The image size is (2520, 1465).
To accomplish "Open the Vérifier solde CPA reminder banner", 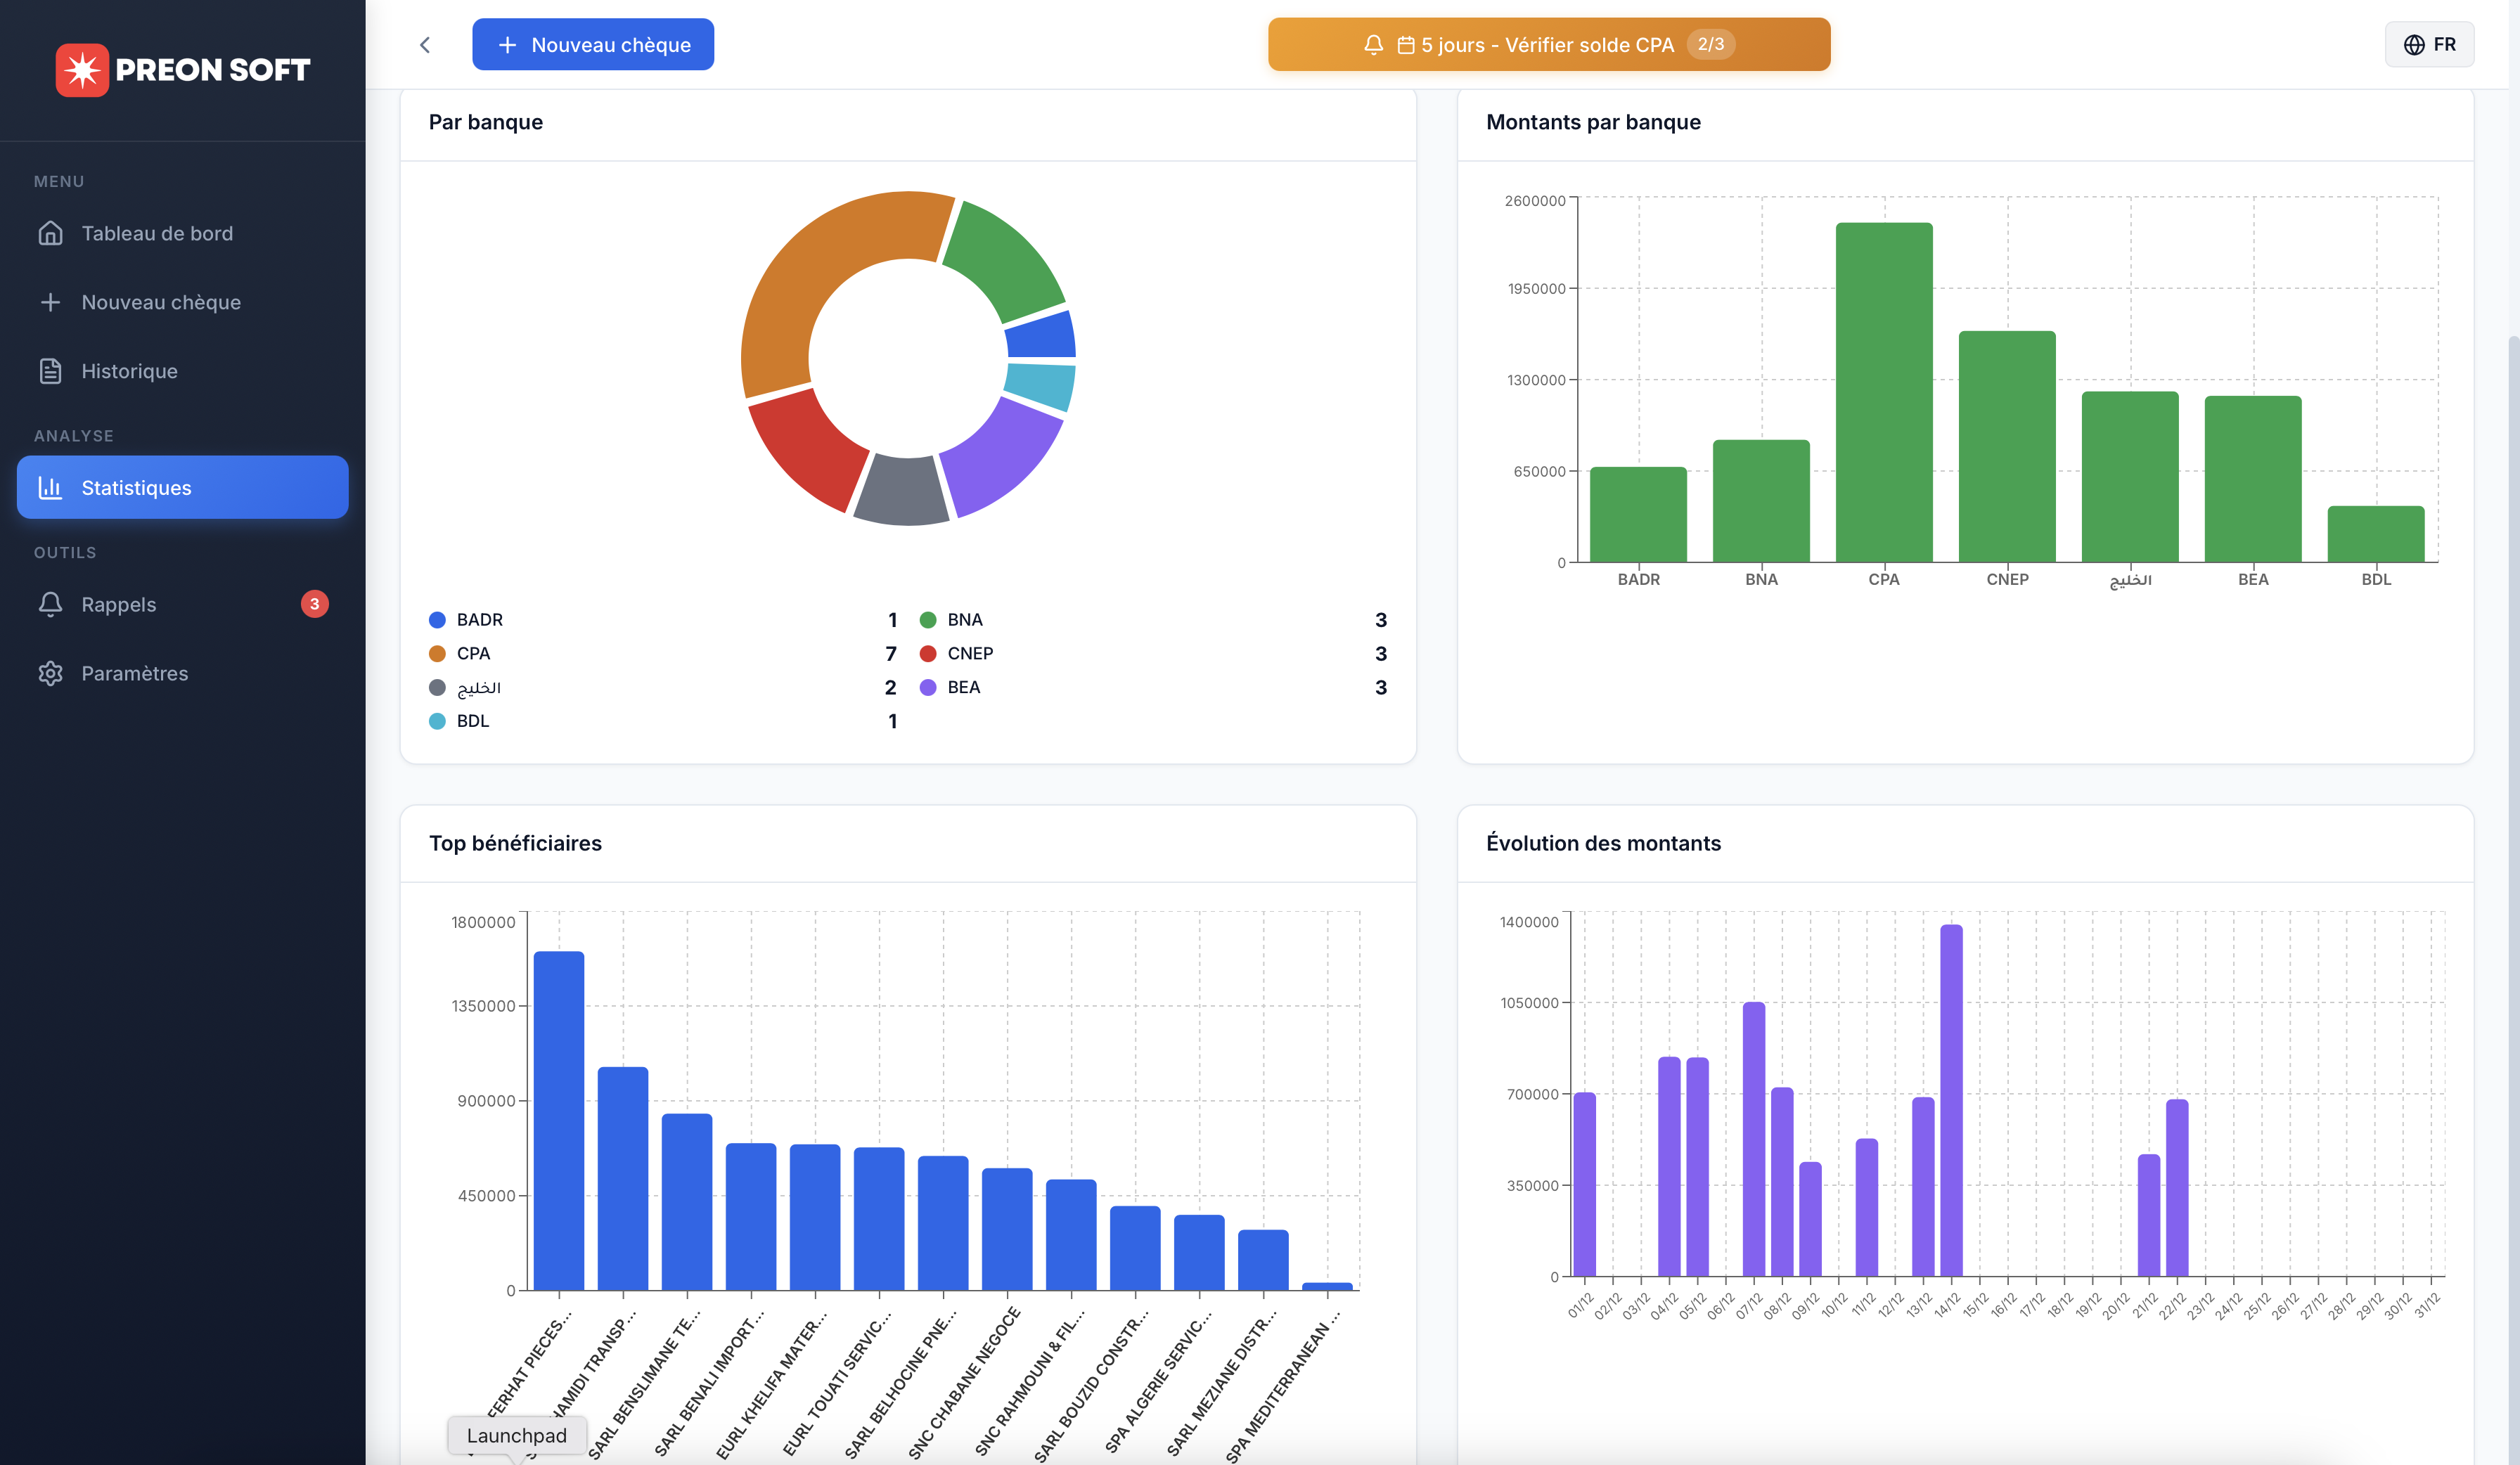I will (1548, 45).
